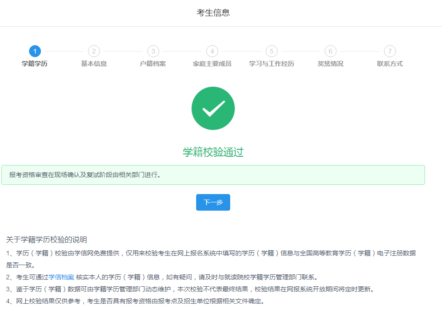Click the 学习与工作经历 step label
The width and height of the screenshot is (442, 313).
272,64
